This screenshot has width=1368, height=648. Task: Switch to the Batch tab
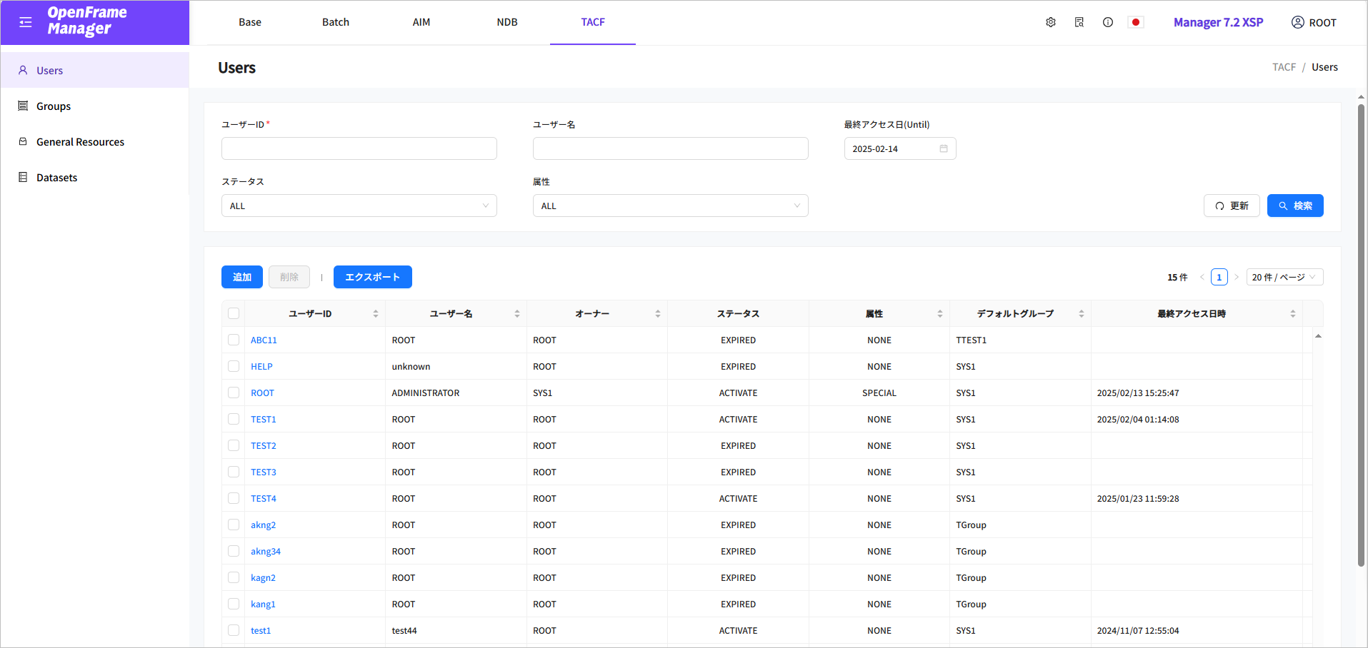pyautogui.click(x=335, y=22)
